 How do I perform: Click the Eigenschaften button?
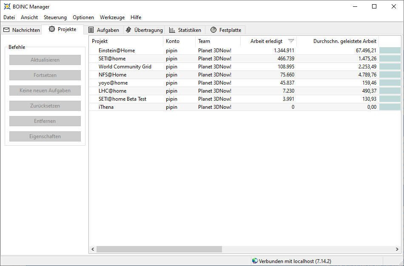45,136
